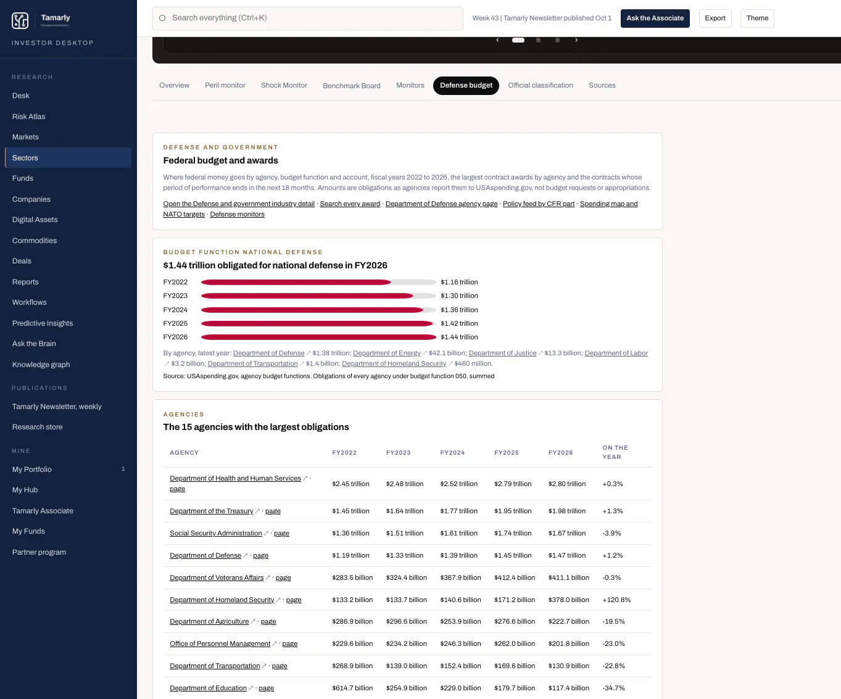Open page link for Department of the Treasury

pos(273,511)
